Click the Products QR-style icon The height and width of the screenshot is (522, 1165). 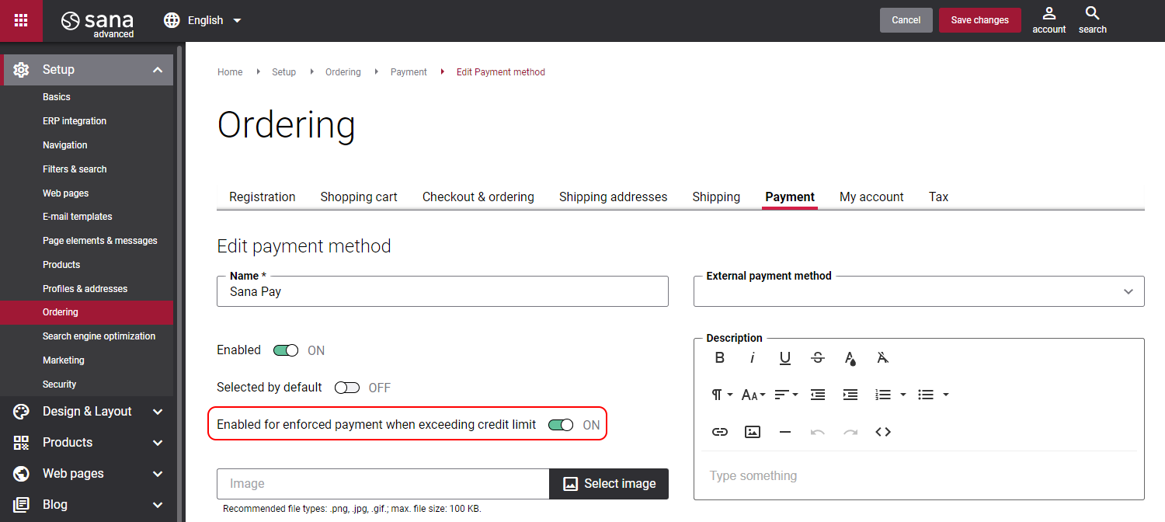21,443
